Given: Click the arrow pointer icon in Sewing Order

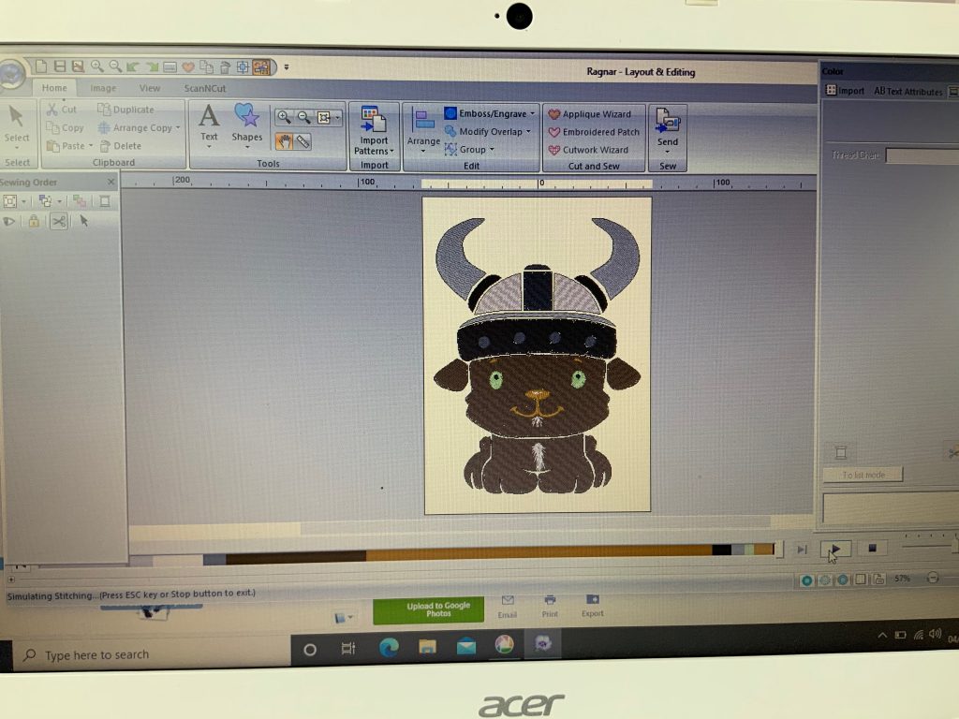Looking at the screenshot, I should [83, 221].
